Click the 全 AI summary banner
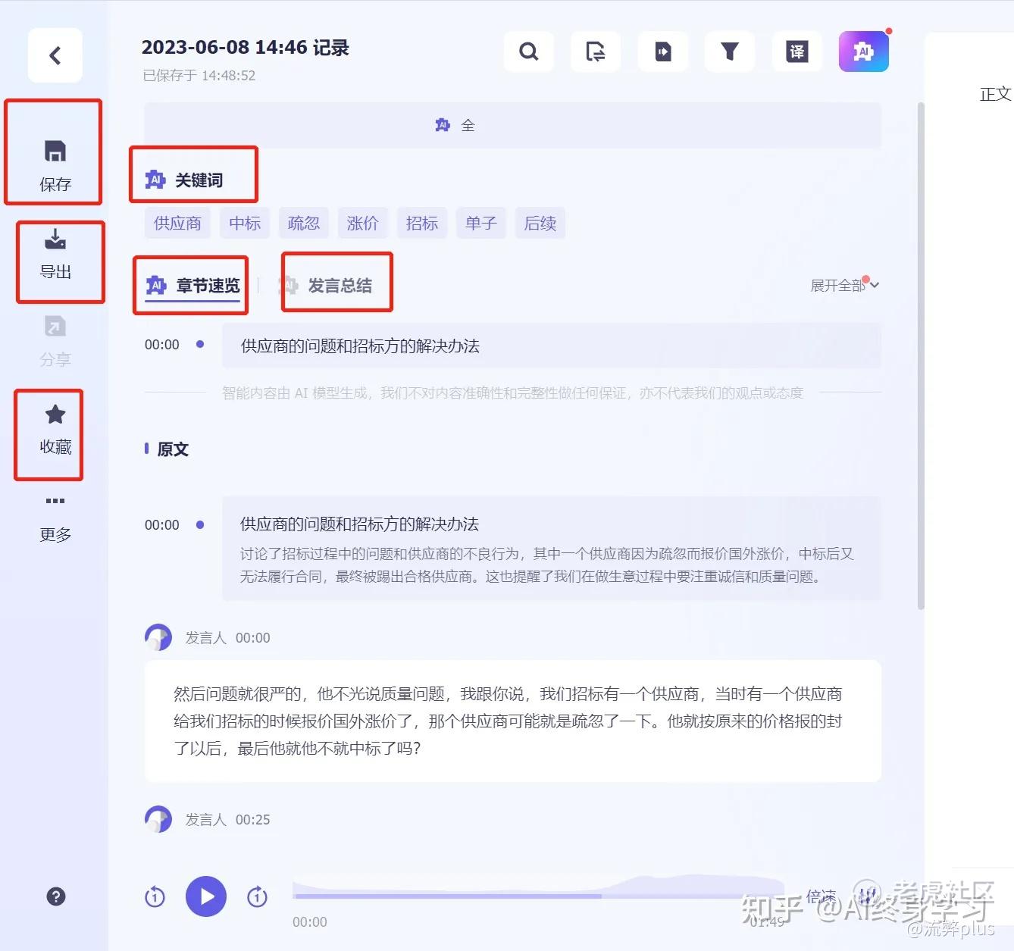 (512, 125)
